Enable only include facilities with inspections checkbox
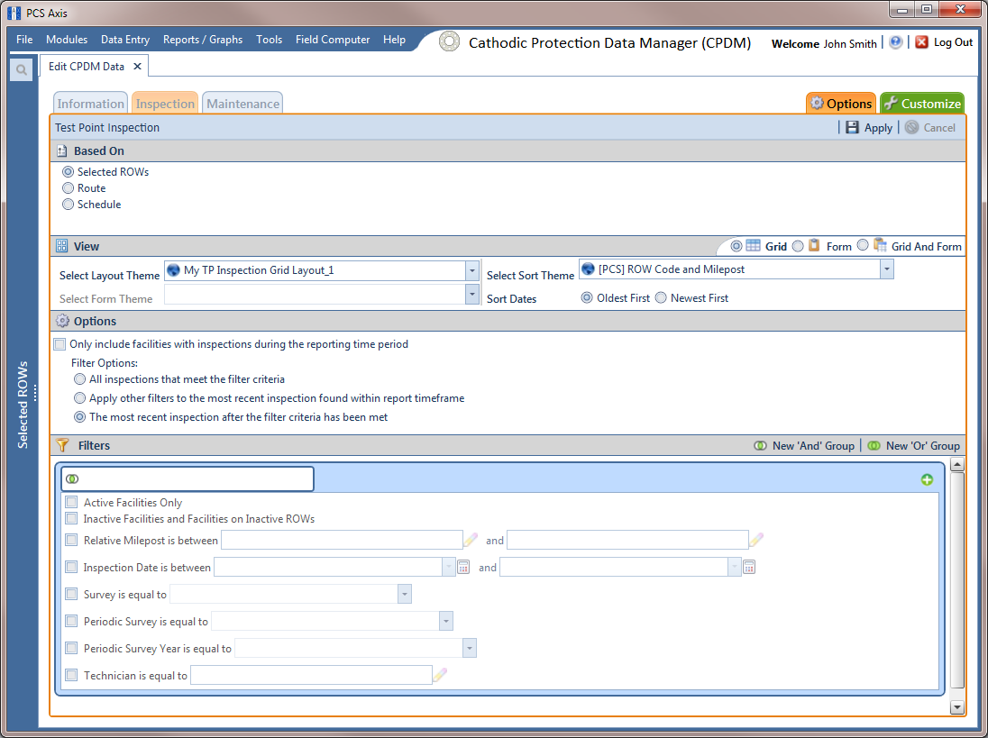 tap(59, 344)
